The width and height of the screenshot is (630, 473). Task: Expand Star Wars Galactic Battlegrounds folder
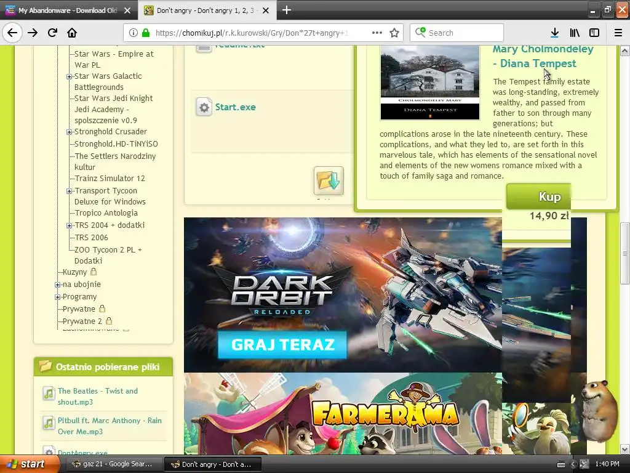click(x=69, y=76)
